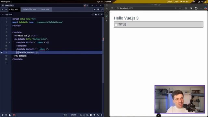Screen dimensions: 208x117
Task: Open assistant panel icon in status bar
Action: point(98,115)
